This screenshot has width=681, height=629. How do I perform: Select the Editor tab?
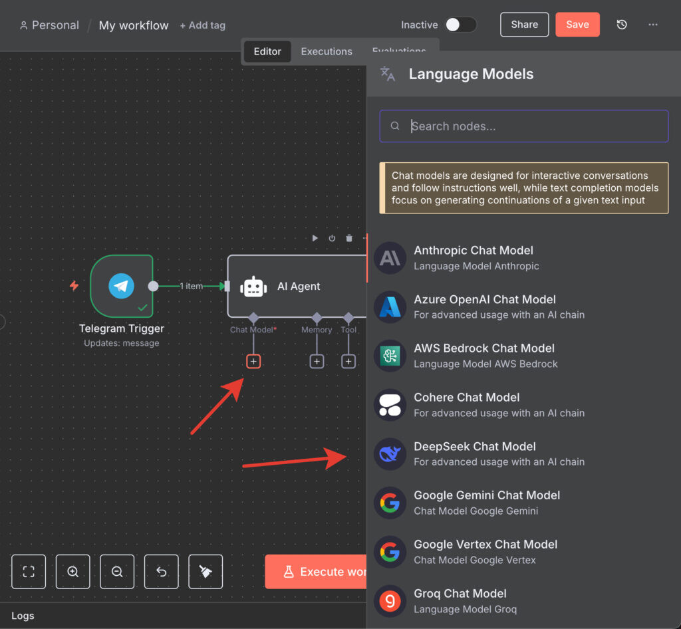pos(267,51)
